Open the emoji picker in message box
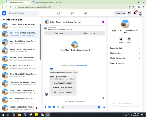The height and width of the screenshot is (117, 146). click(x=99, y=107)
